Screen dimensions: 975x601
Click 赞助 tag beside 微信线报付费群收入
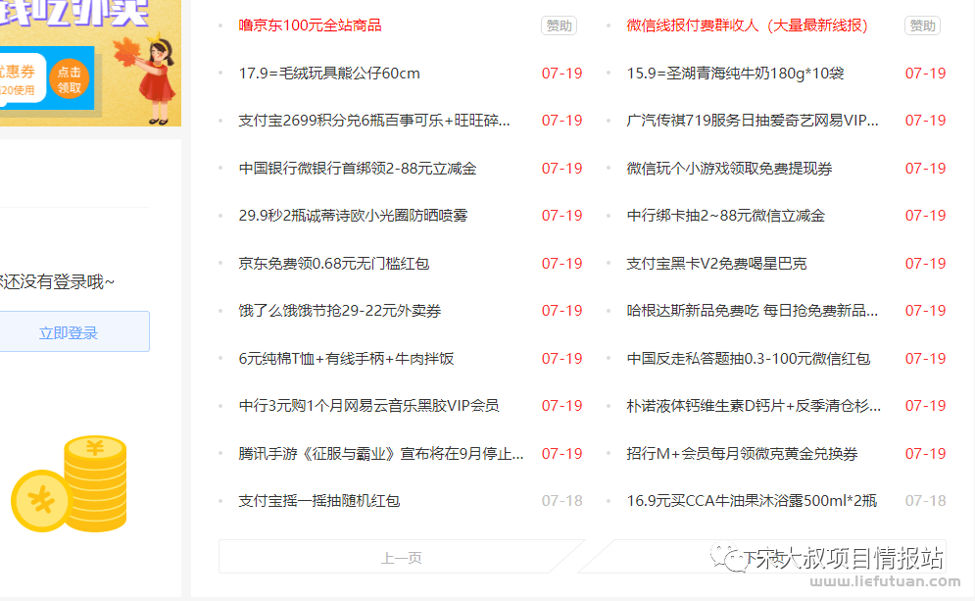pos(921,25)
